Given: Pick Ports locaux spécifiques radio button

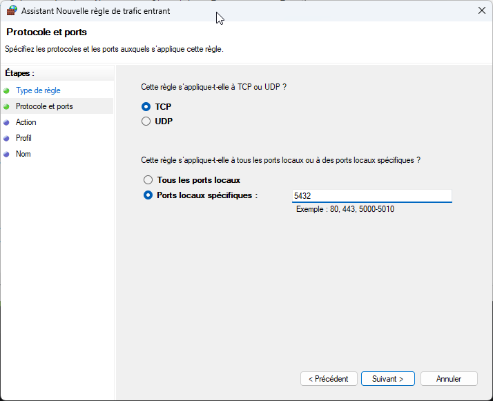Looking at the screenshot, I should pos(147,195).
